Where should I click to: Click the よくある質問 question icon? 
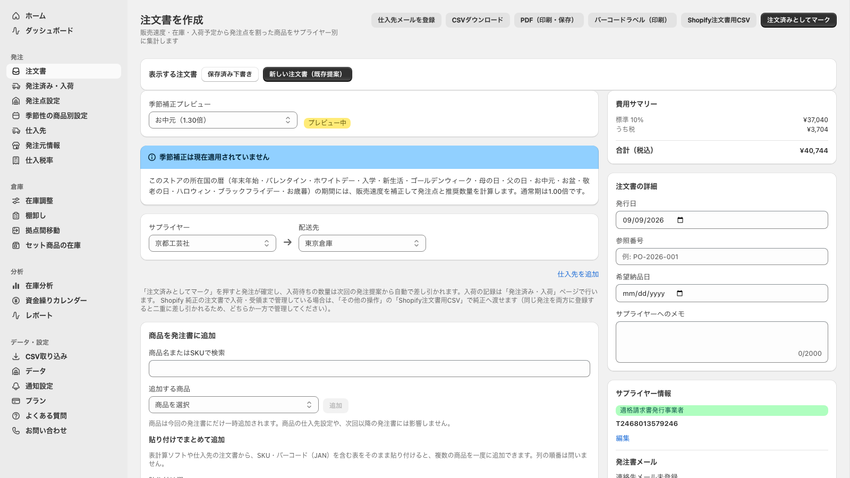point(16,416)
